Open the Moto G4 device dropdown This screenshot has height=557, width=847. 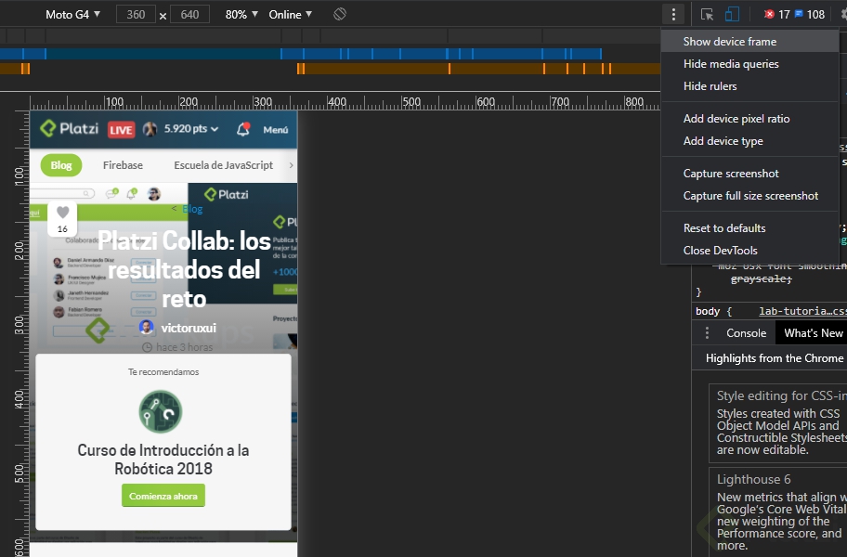pos(73,15)
